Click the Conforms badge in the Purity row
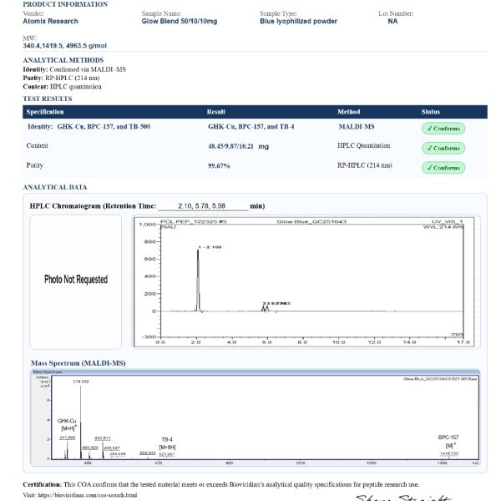 point(443,168)
